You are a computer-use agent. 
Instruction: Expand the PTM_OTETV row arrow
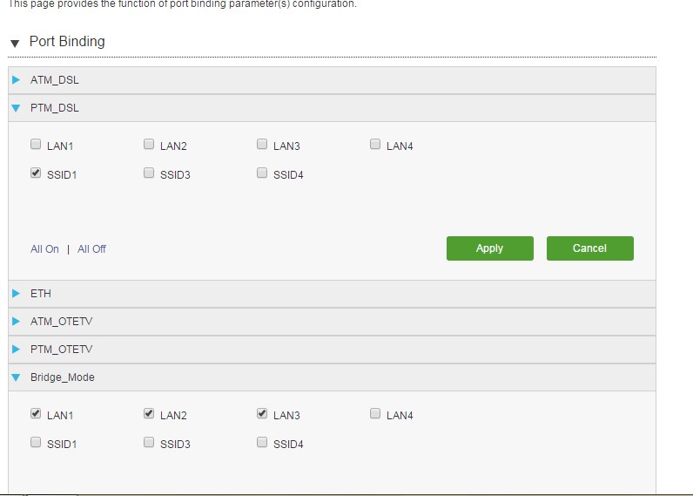pyautogui.click(x=16, y=349)
